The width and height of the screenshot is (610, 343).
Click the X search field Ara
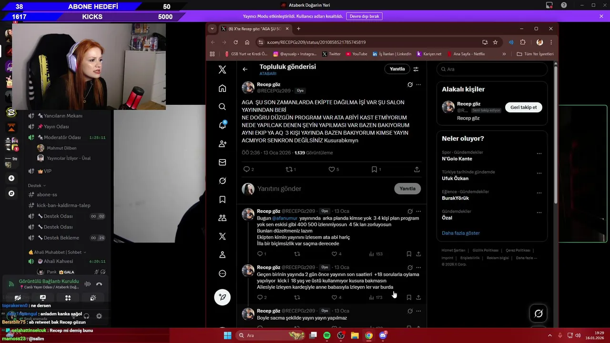point(492,69)
